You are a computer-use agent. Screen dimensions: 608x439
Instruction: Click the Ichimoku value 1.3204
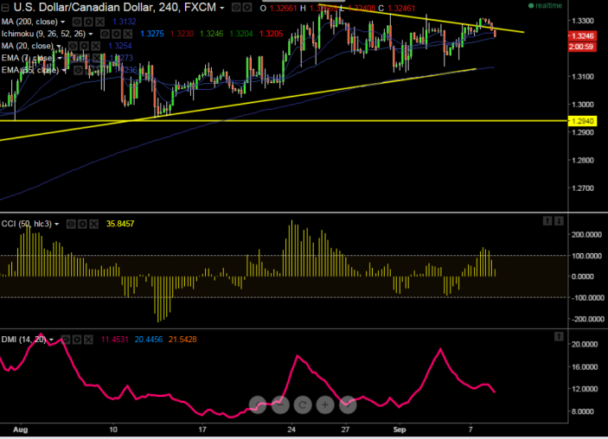[x=241, y=34]
